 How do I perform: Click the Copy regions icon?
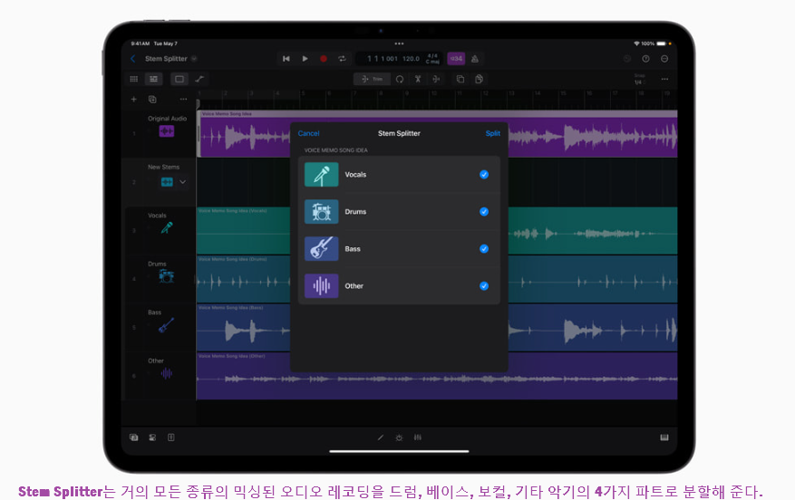click(x=461, y=79)
